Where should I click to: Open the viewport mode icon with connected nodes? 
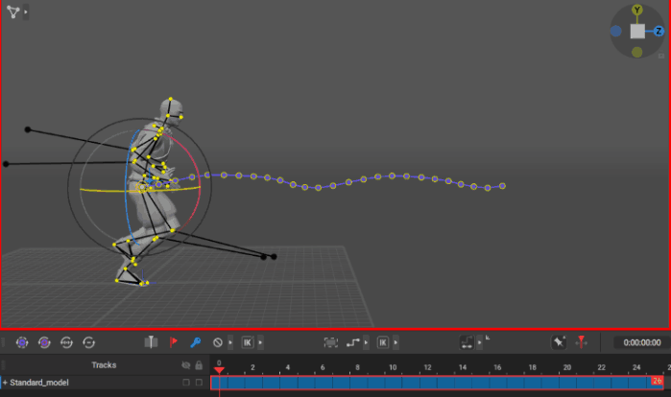click(13, 12)
